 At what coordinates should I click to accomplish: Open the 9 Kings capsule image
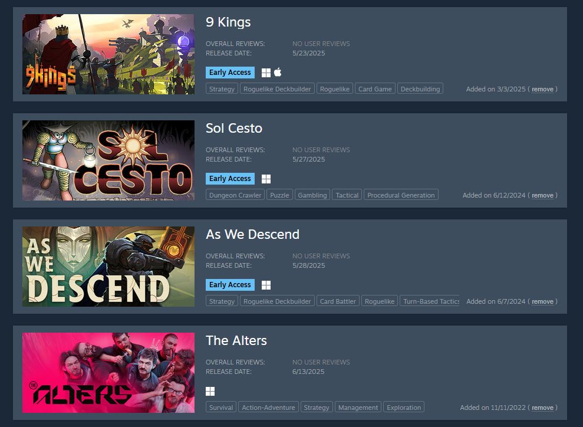tap(108, 54)
